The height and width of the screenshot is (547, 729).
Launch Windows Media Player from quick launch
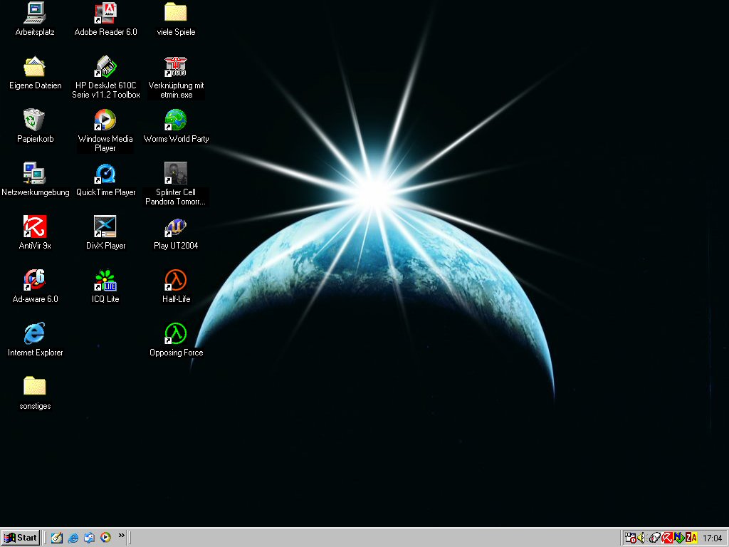click(x=105, y=538)
